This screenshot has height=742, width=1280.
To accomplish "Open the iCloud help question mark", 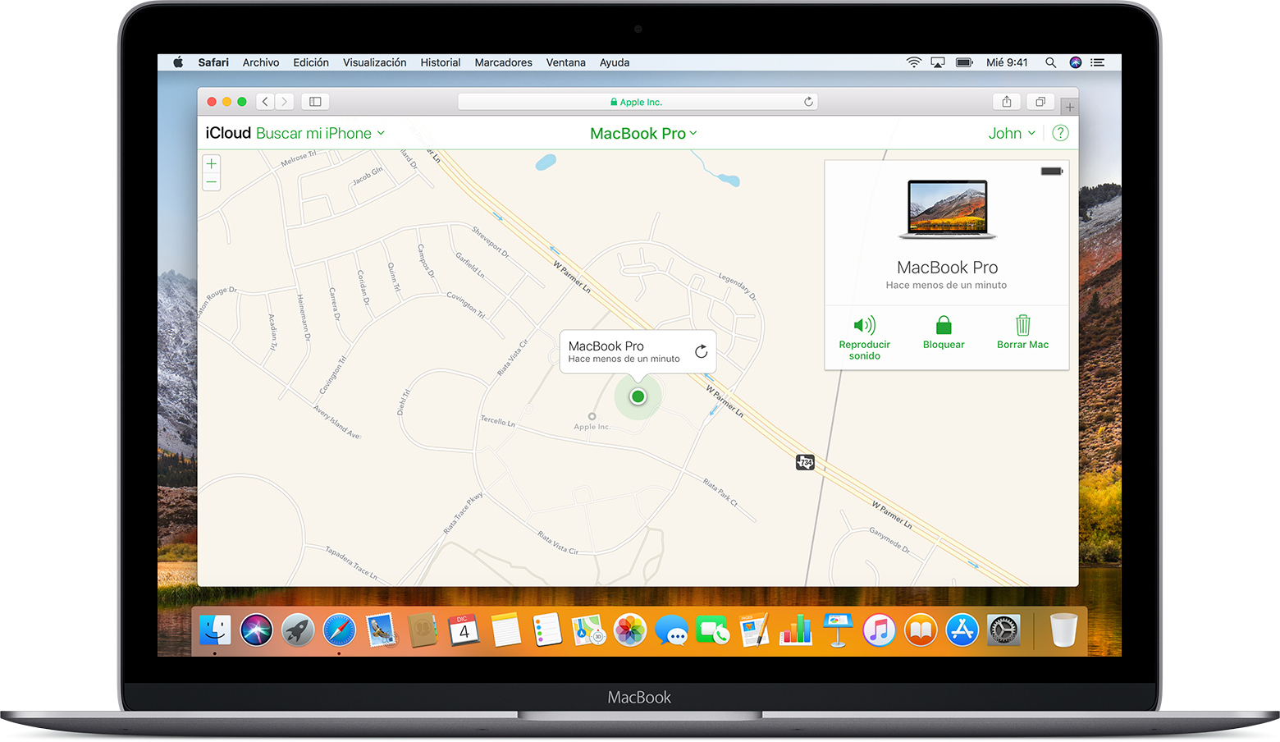I will pos(1060,133).
